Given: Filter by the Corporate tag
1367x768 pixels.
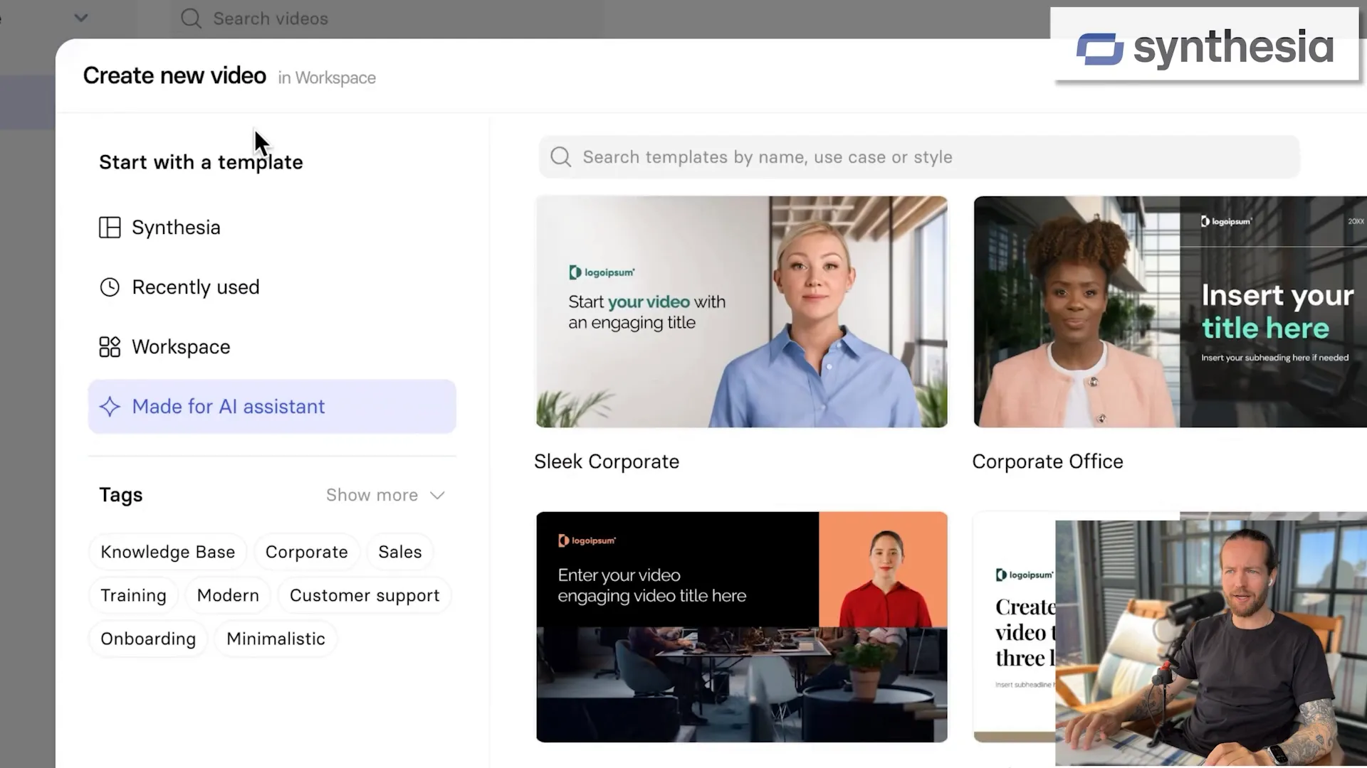Looking at the screenshot, I should coord(307,553).
